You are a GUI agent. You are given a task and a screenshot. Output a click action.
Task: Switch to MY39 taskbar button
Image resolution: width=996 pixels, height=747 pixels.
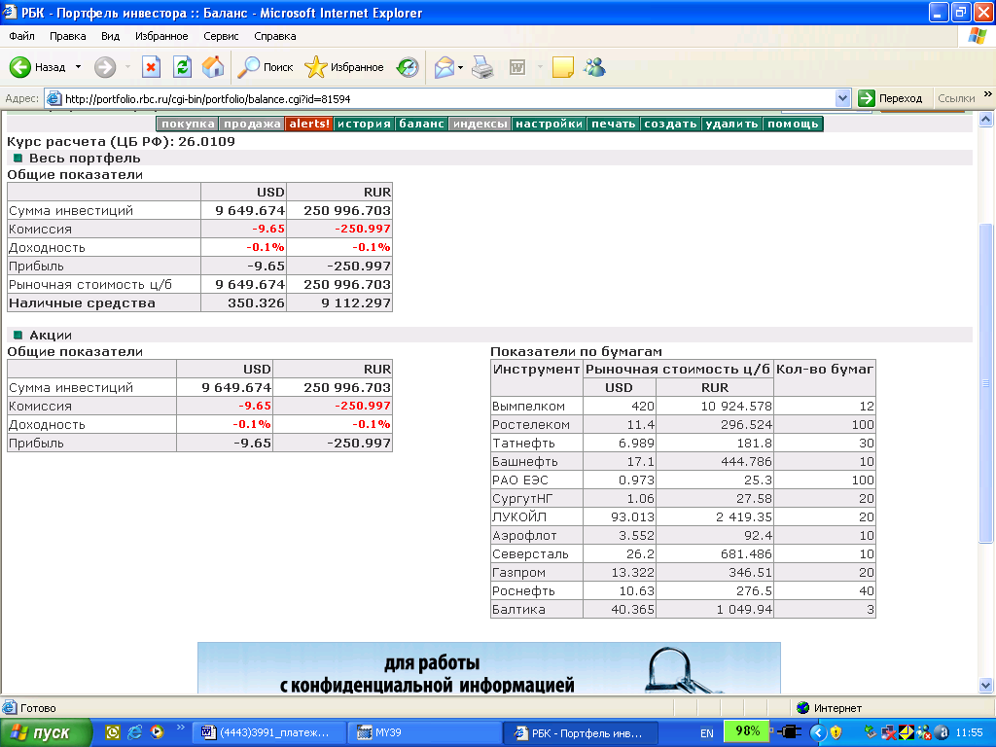coord(425,733)
